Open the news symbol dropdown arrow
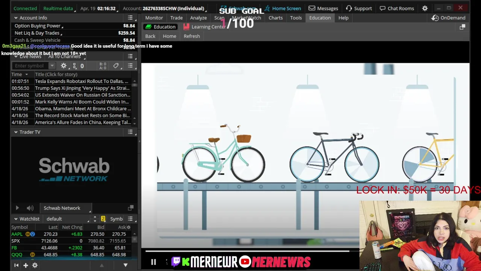This screenshot has height=271, width=481. [x=52, y=66]
